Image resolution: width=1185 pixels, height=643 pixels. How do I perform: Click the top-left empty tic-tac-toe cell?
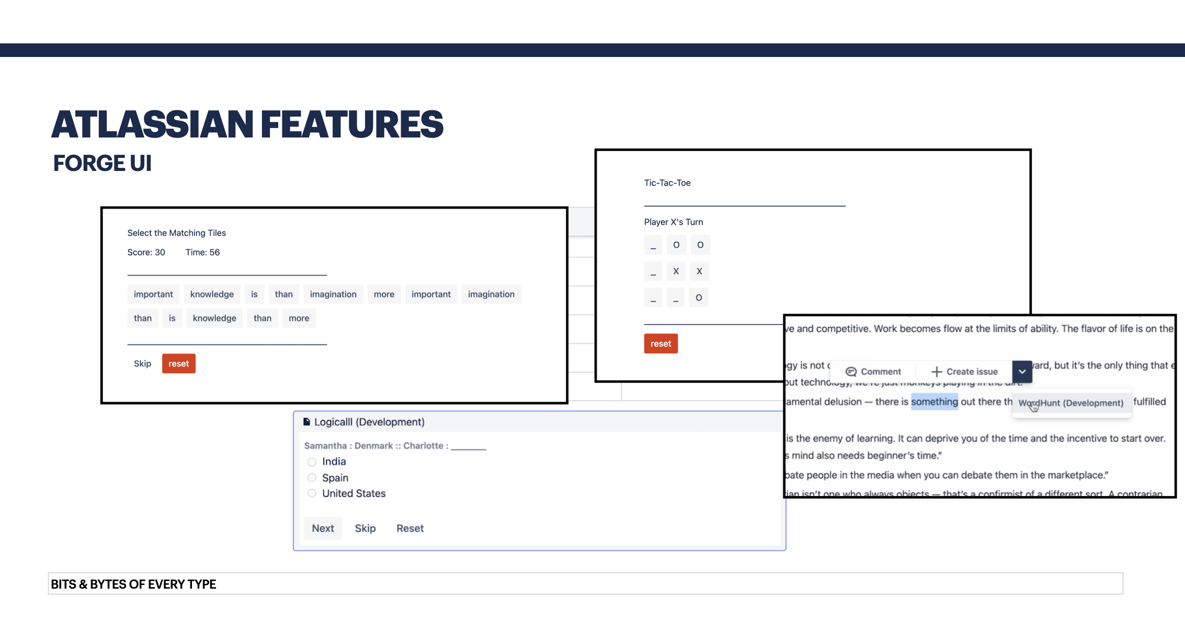(653, 245)
